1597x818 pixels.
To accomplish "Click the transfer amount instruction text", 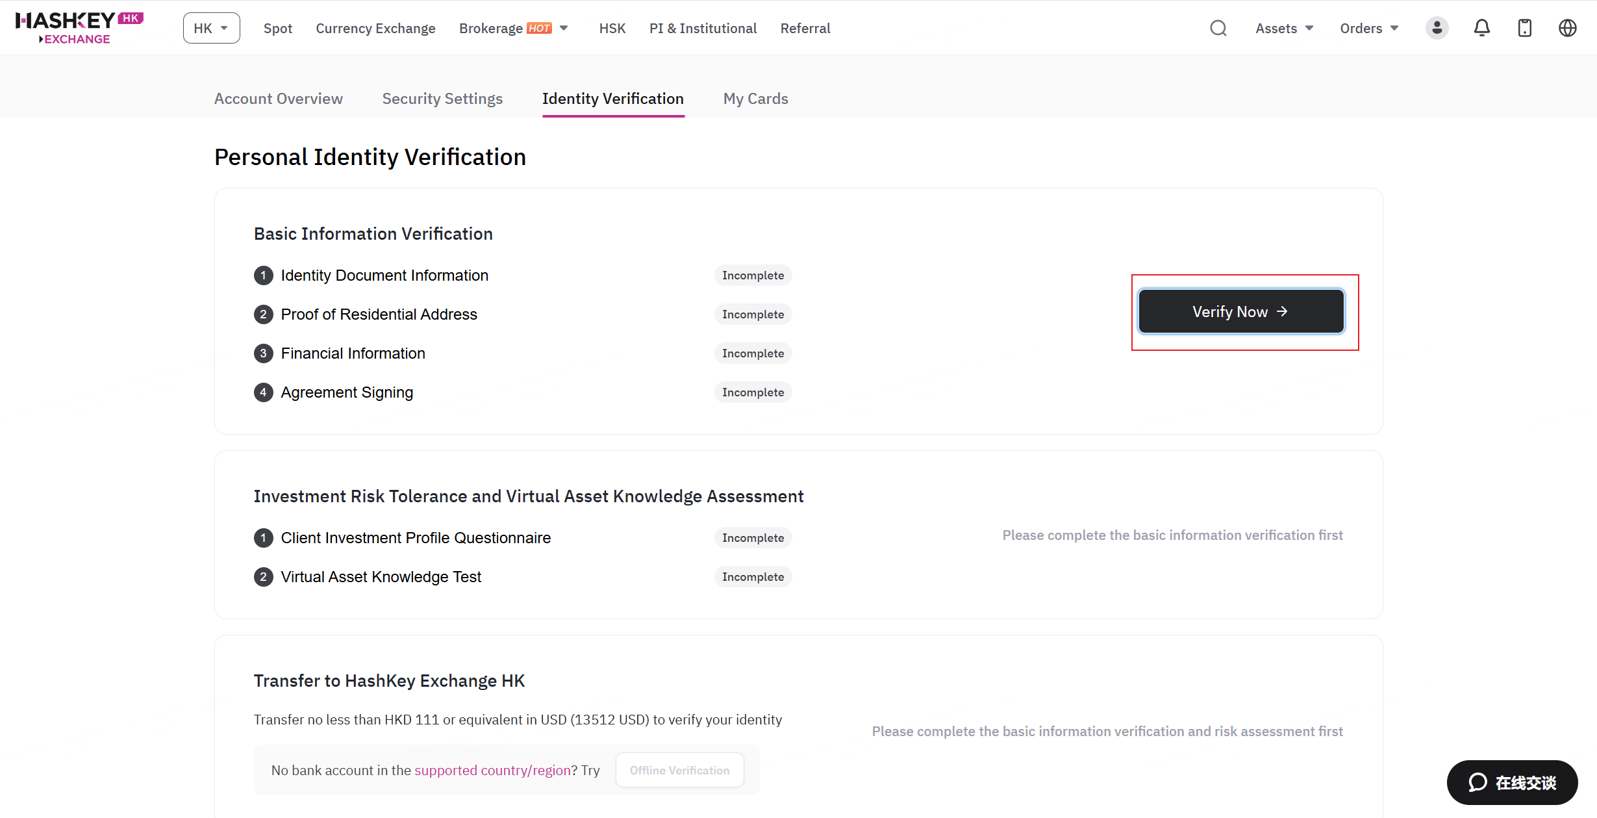I will [x=518, y=720].
